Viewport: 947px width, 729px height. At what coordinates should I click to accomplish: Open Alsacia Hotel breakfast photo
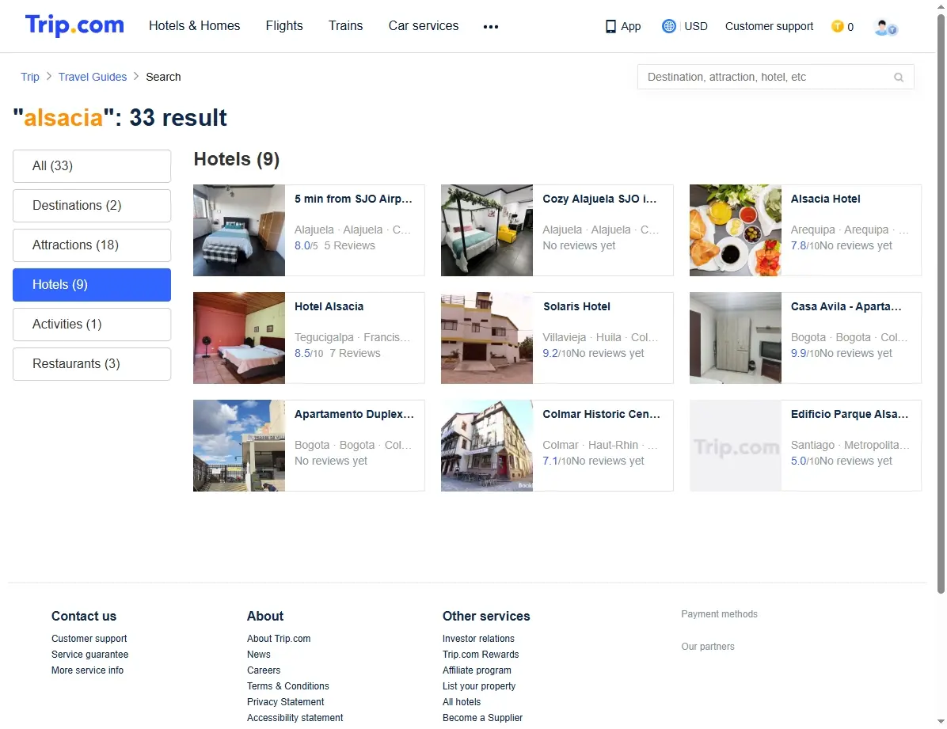[x=736, y=230]
